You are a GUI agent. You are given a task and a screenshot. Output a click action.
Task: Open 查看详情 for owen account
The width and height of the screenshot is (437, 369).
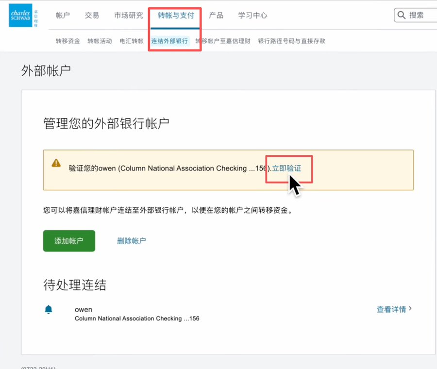(x=391, y=309)
